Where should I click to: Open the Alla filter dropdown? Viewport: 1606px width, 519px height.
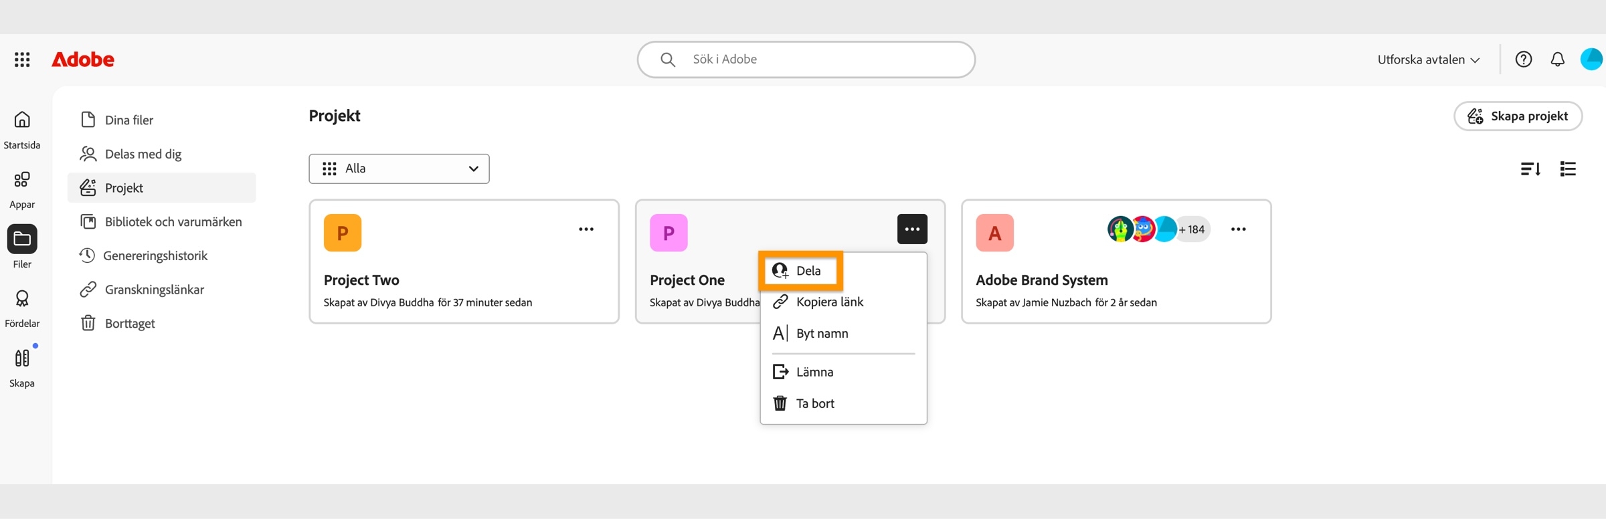click(x=399, y=169)
